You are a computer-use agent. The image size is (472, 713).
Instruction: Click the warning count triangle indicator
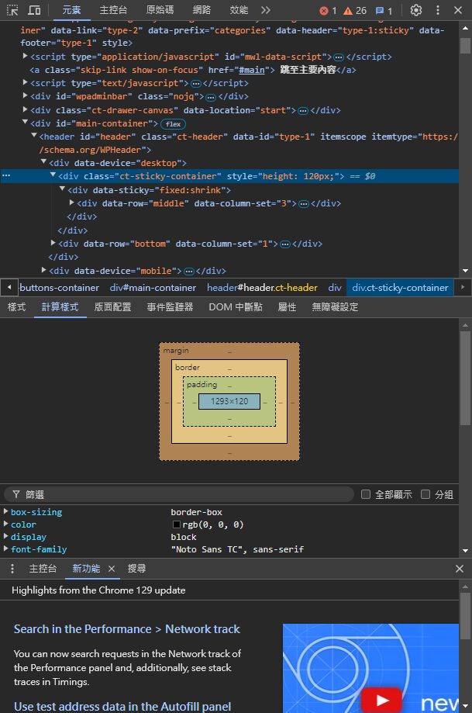355,10
